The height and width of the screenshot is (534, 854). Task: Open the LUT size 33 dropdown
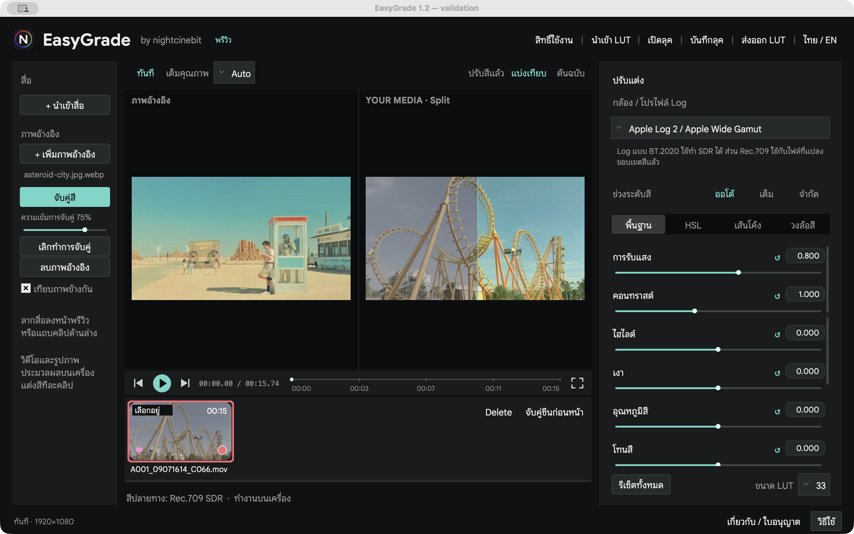814,485
